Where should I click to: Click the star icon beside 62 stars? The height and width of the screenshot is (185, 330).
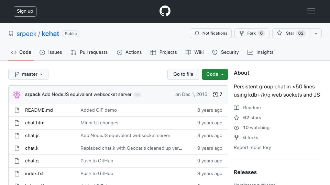236,118
